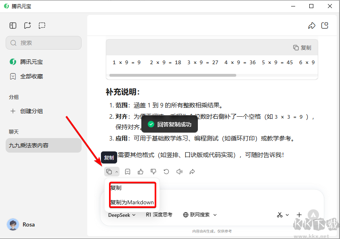Forward the answer via share arrow
This screenshot has height=239, width=340.
[x=192, y=172]
